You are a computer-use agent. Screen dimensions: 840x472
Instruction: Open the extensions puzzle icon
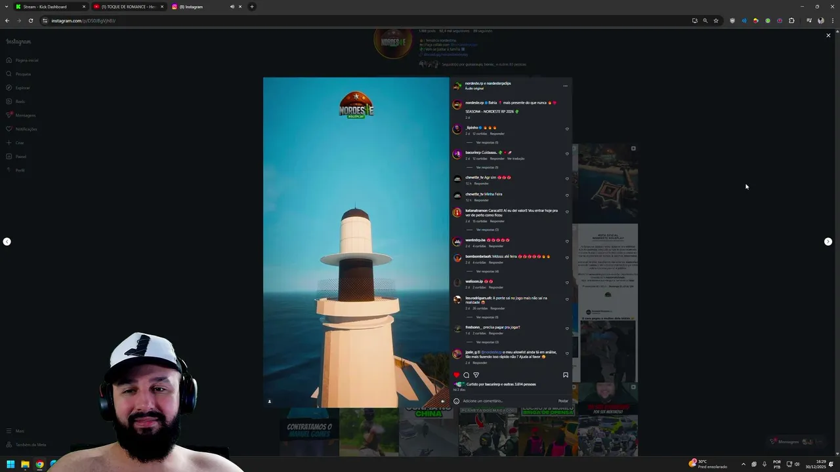(x=791, y=20)
